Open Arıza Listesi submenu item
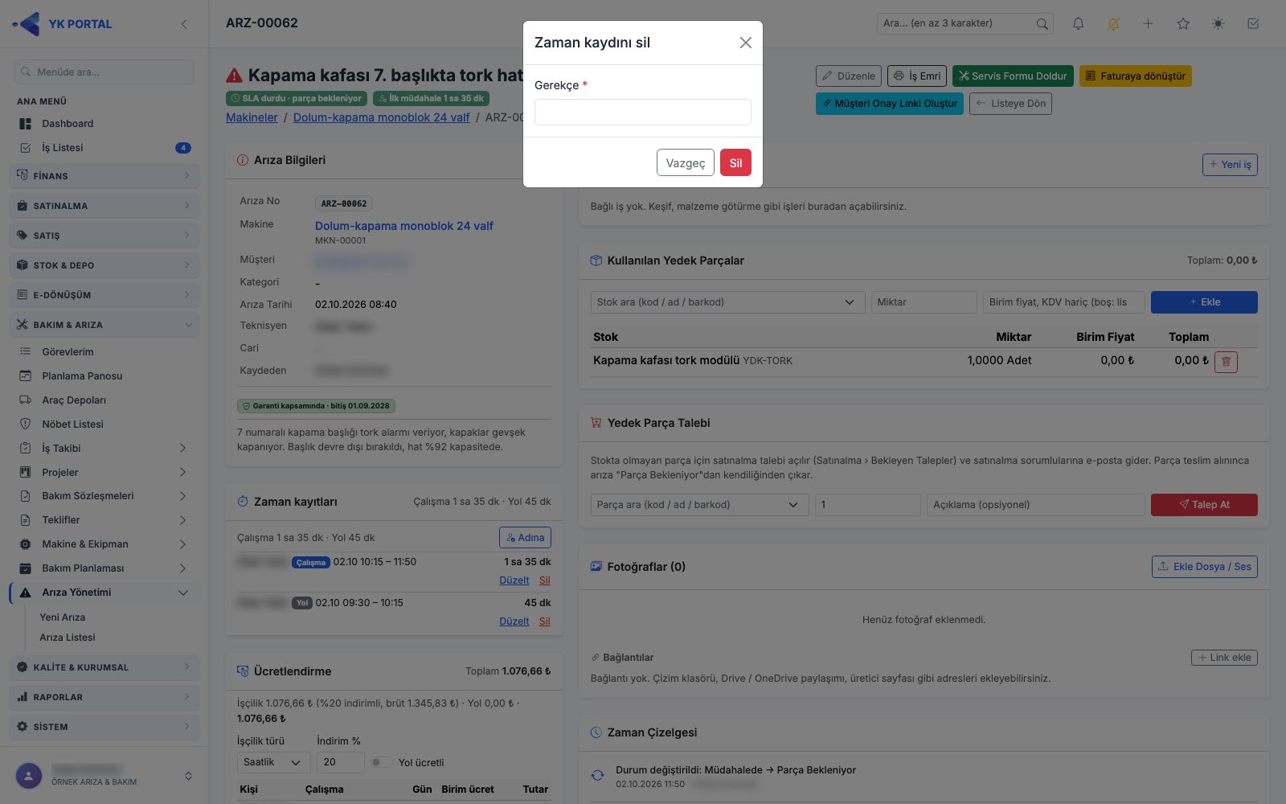The width and height of the screenshot is (1286, 804). 68,637
